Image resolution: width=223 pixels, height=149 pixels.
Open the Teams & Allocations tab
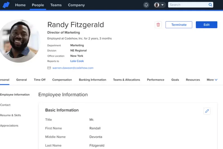pos(127,80)
